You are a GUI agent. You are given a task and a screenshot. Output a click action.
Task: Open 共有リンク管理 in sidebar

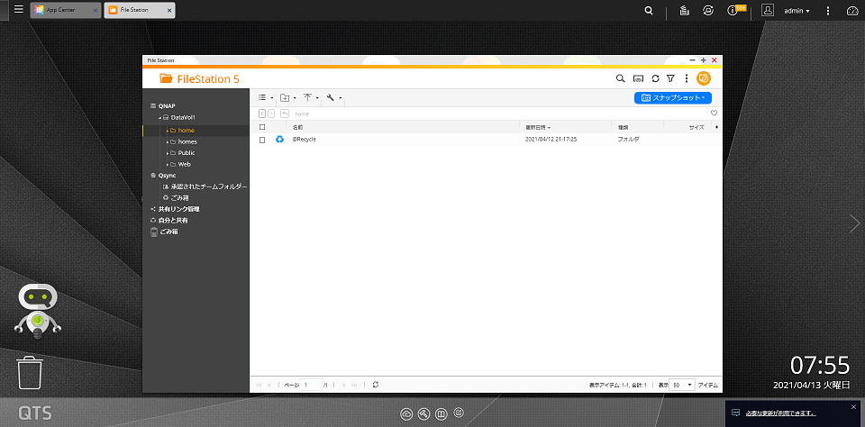pyautogui.click(x=178, y=209)
